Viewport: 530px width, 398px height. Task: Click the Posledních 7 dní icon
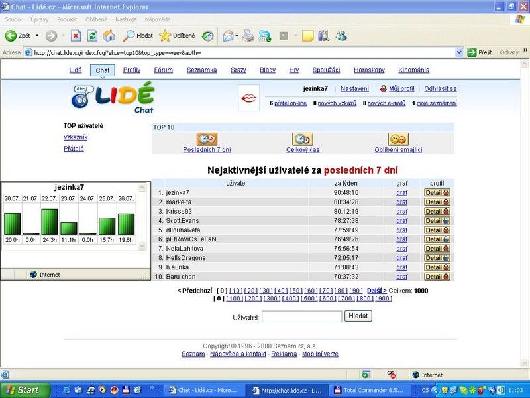[207, 139]
